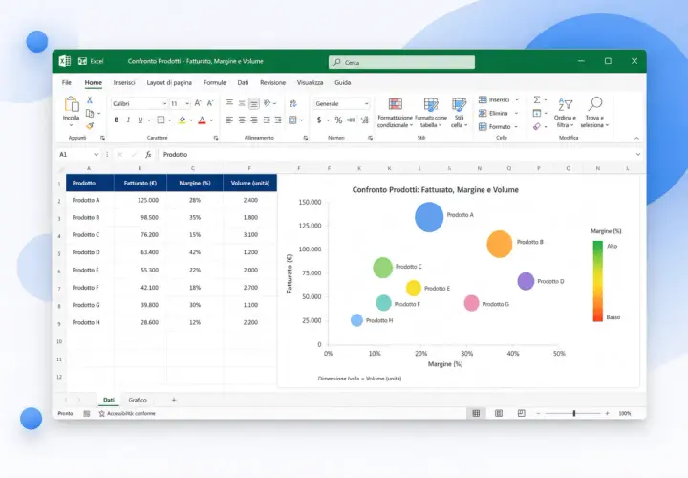Open the Generale number format dropdown
The image size is (688, 478).
(366, 103)
